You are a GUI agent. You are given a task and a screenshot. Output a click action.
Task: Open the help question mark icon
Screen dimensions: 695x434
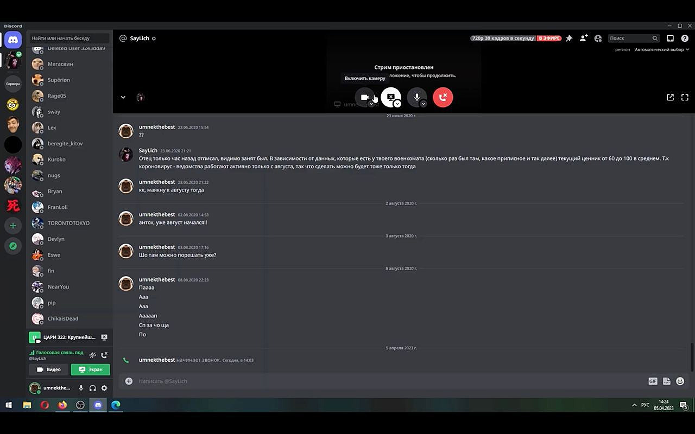point(684,39)
